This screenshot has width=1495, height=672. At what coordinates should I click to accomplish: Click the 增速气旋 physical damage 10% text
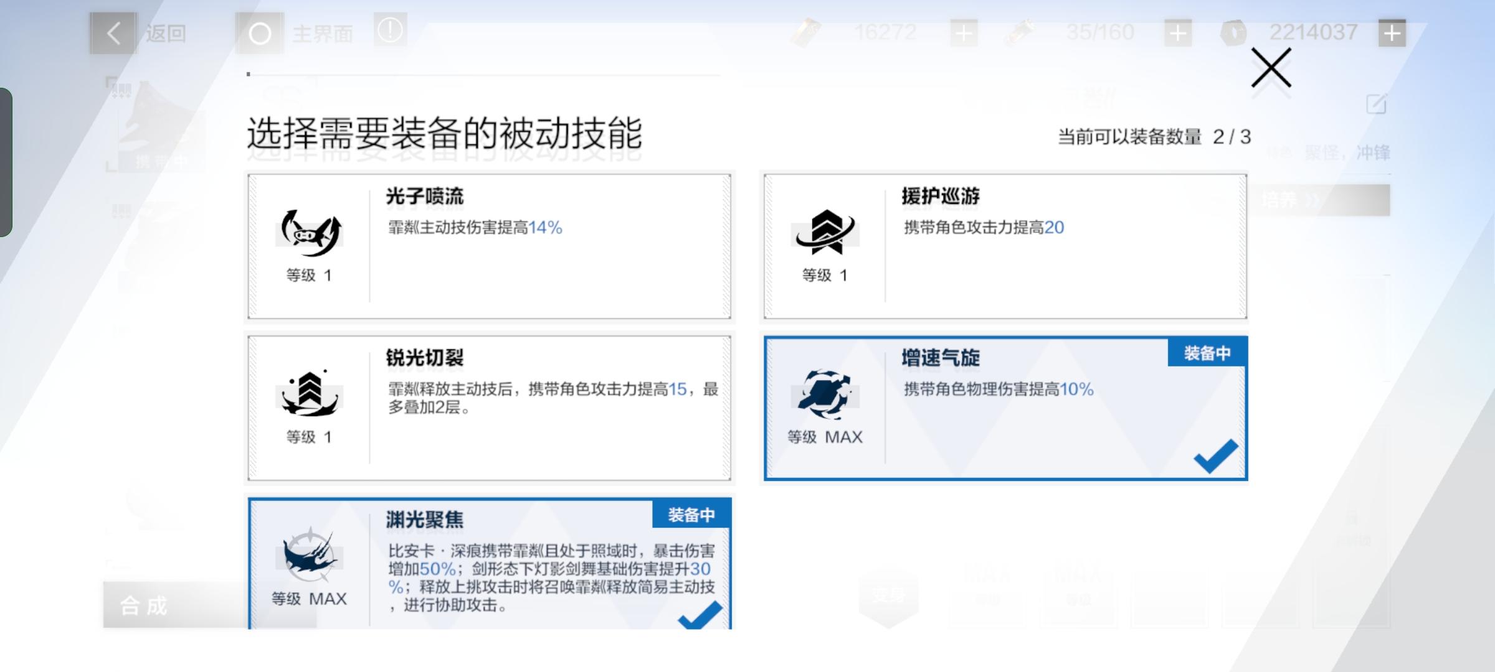tap(999, 390)
